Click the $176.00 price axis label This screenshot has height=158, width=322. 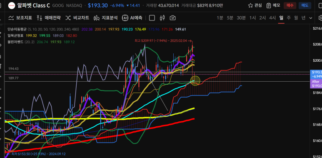pos(317,108)
